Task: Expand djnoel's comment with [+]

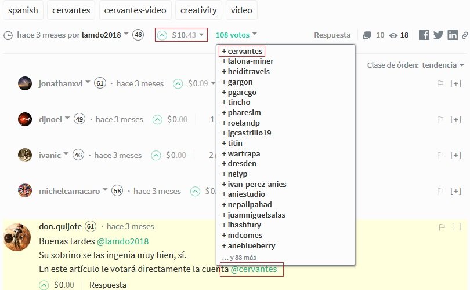Action: click(456, 119)
